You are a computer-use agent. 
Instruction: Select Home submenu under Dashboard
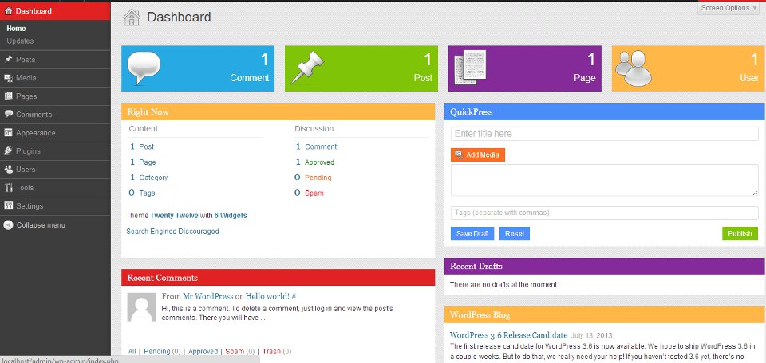[x=16, y=29]
